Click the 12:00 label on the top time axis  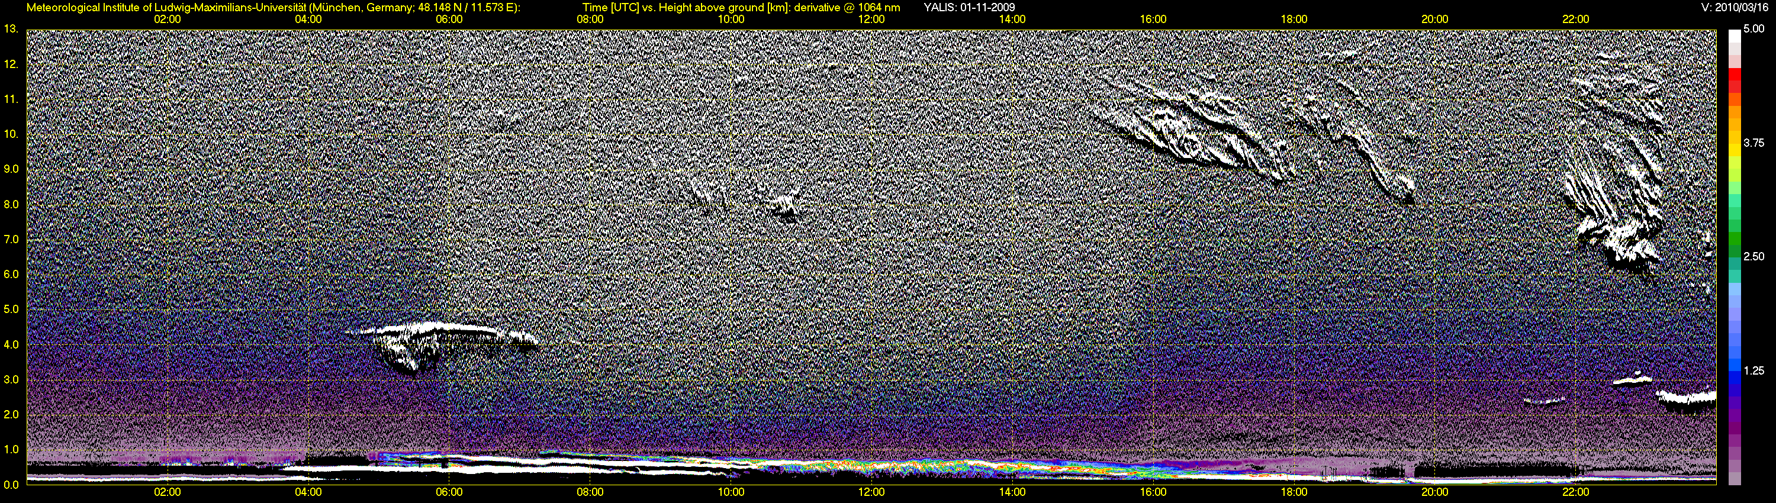[x=871, y=20]
